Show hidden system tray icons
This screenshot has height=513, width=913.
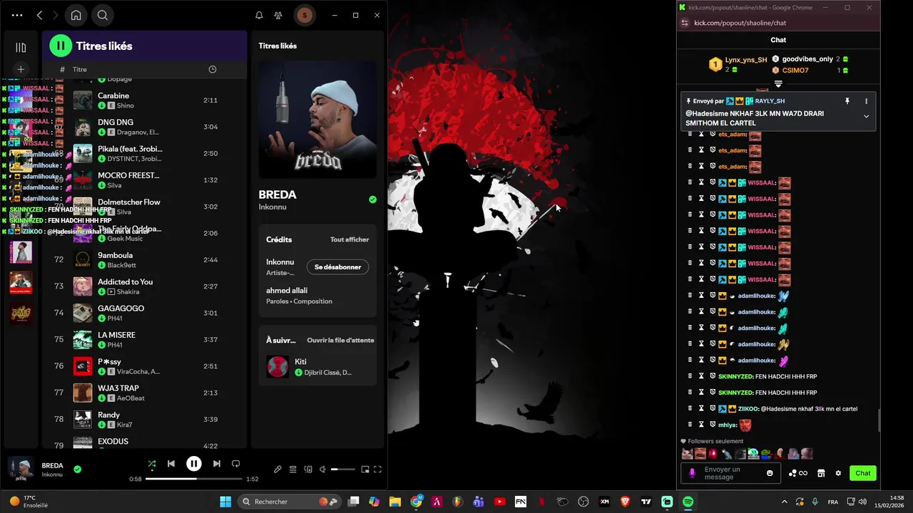tap(784, 502)
